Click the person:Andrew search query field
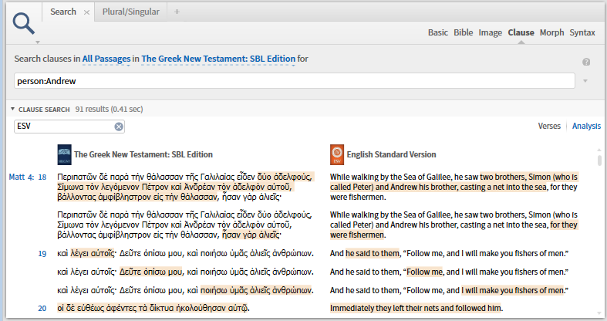Viewport: 607px width, 321px height. tap(294, 81)
